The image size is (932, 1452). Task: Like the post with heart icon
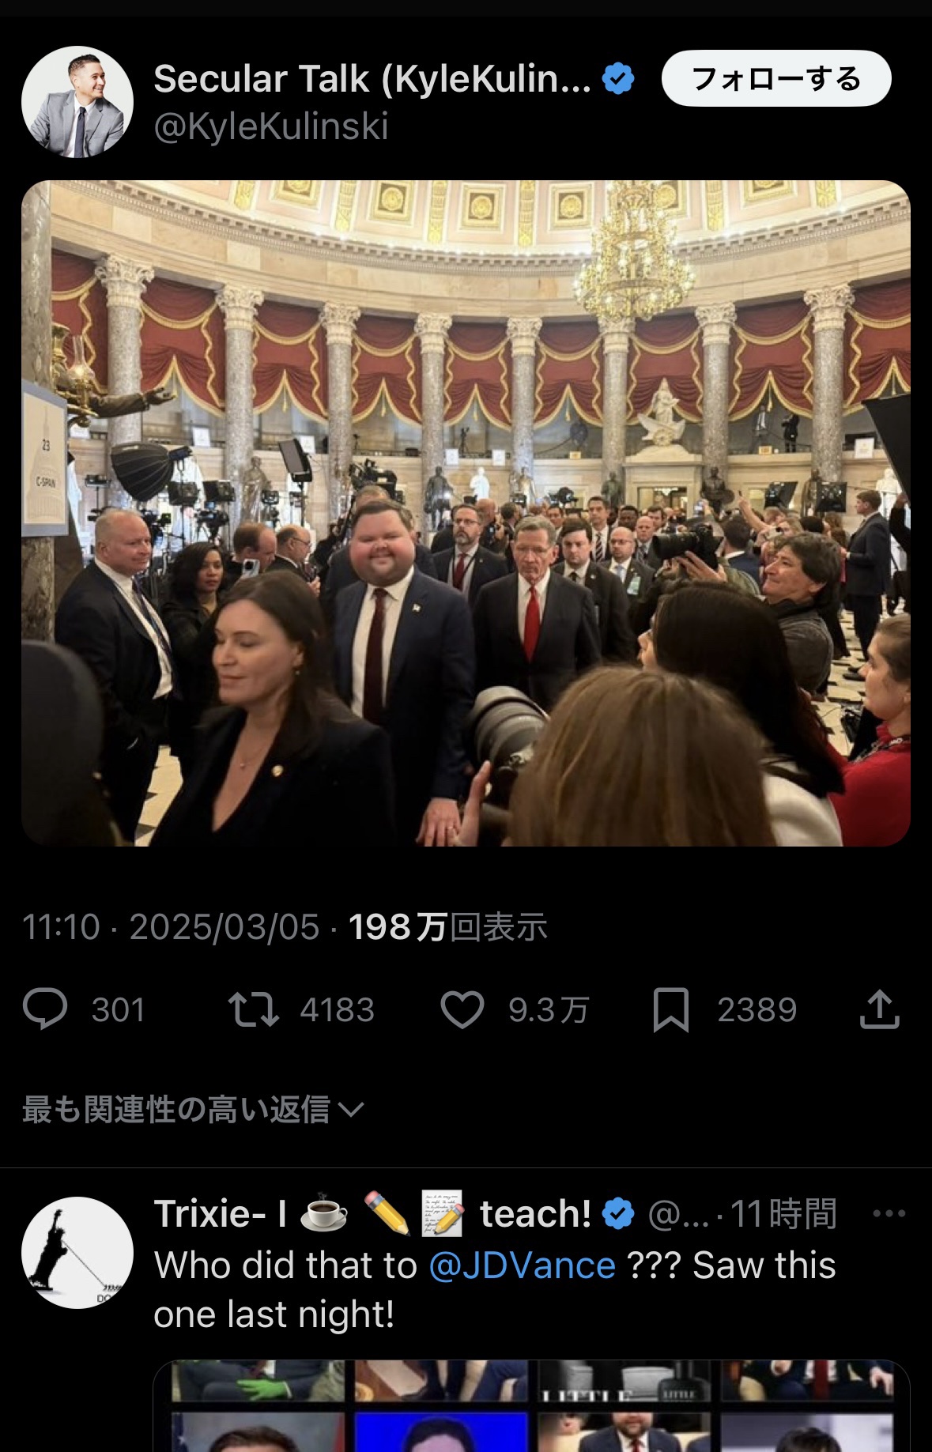(x=462, y=1009)
